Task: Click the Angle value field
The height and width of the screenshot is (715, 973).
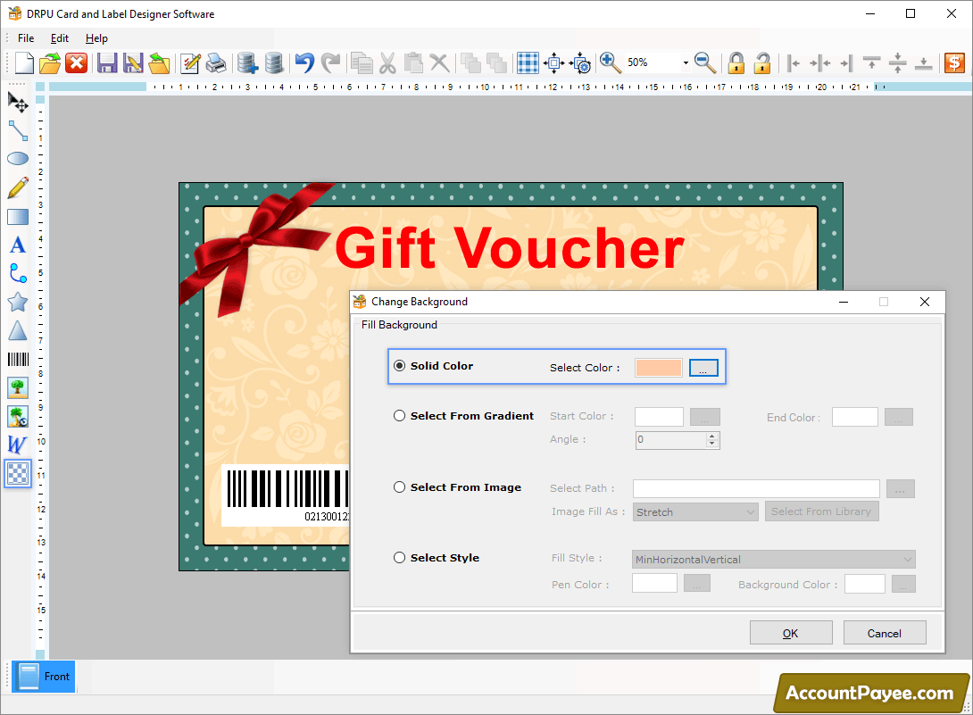Action: click(x=670, y=440)
